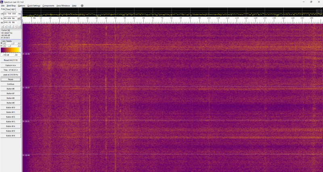Click the Spectrum Lab application icon
This screenshot has width=323, height=172.
point(2,2)
